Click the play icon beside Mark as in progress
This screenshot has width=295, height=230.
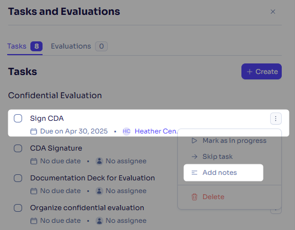tap(194, 141)
